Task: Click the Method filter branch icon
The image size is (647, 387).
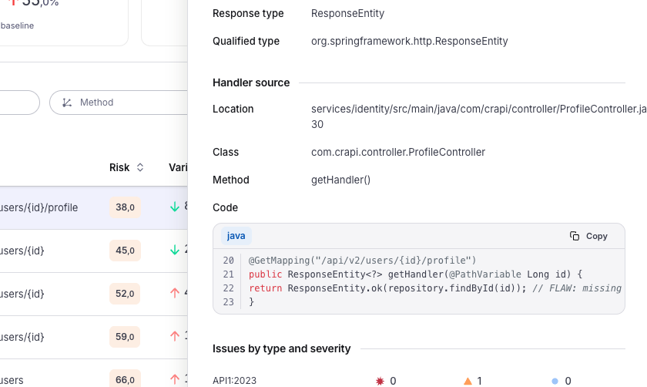Action: [67, 103]
